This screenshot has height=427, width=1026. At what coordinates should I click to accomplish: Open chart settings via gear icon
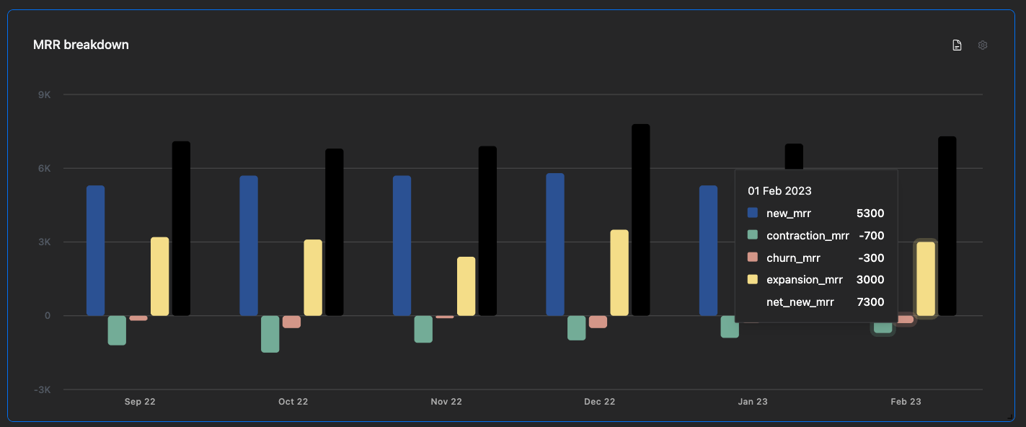(x=982, y=45)
